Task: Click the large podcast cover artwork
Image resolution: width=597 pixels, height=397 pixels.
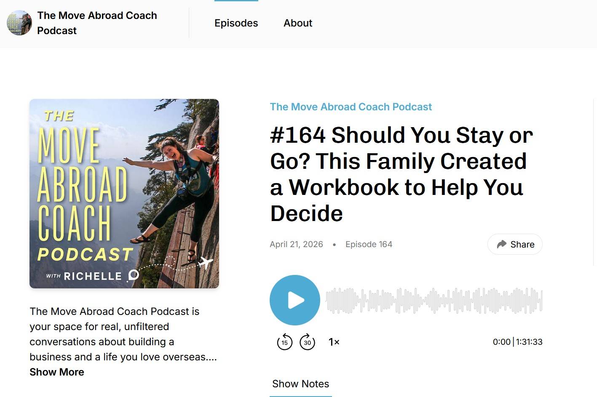Action: [x=124, y=194]
